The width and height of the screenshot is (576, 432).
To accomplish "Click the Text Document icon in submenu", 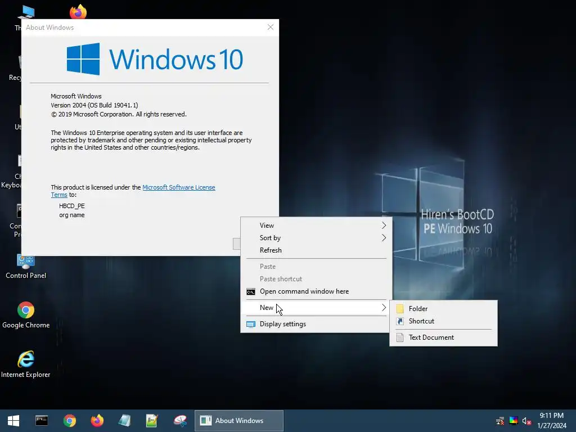I will point(400,337).
